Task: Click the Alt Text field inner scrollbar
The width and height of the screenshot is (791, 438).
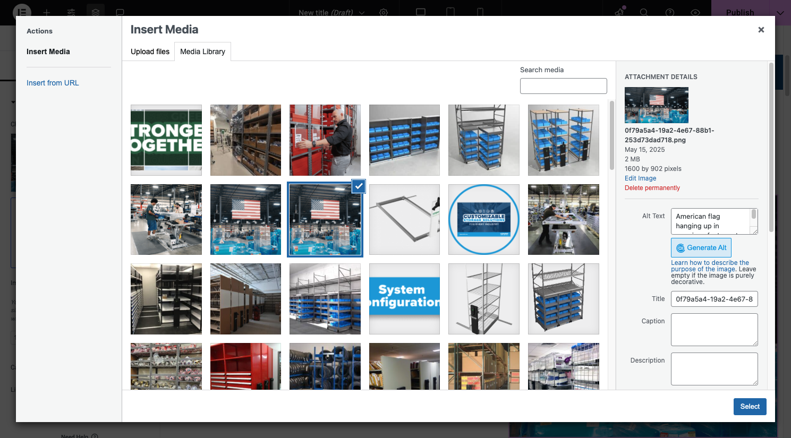Action: (754, 214)
